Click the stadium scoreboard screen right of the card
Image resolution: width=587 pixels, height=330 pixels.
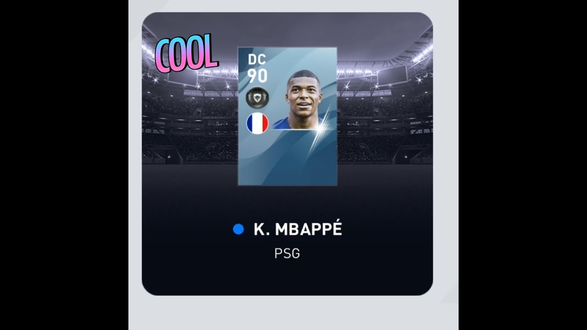click(393, 74)
